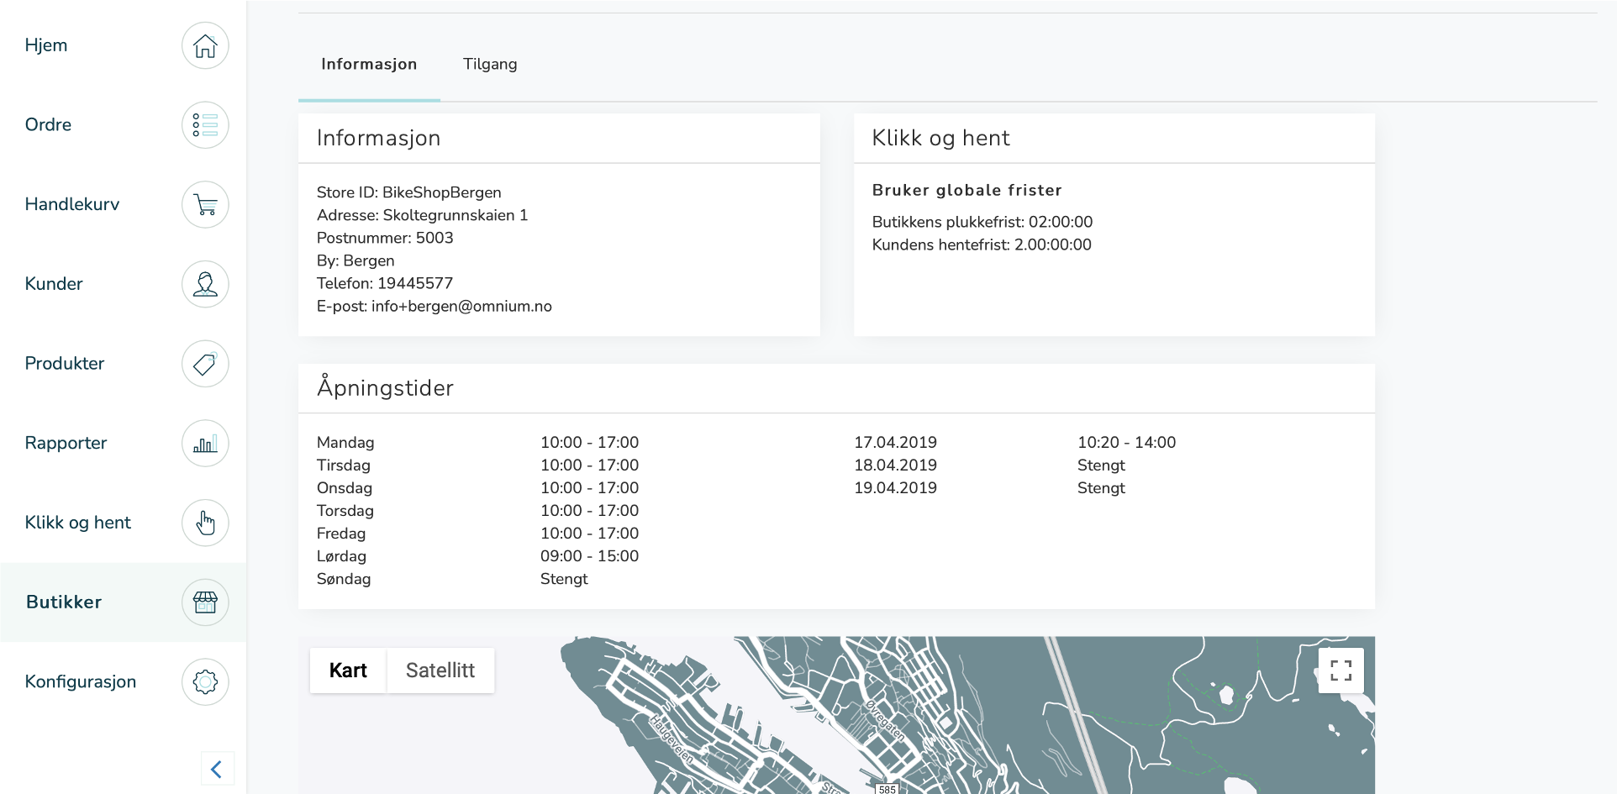Switch to the Informasjon tab

[x=369, y=65]
